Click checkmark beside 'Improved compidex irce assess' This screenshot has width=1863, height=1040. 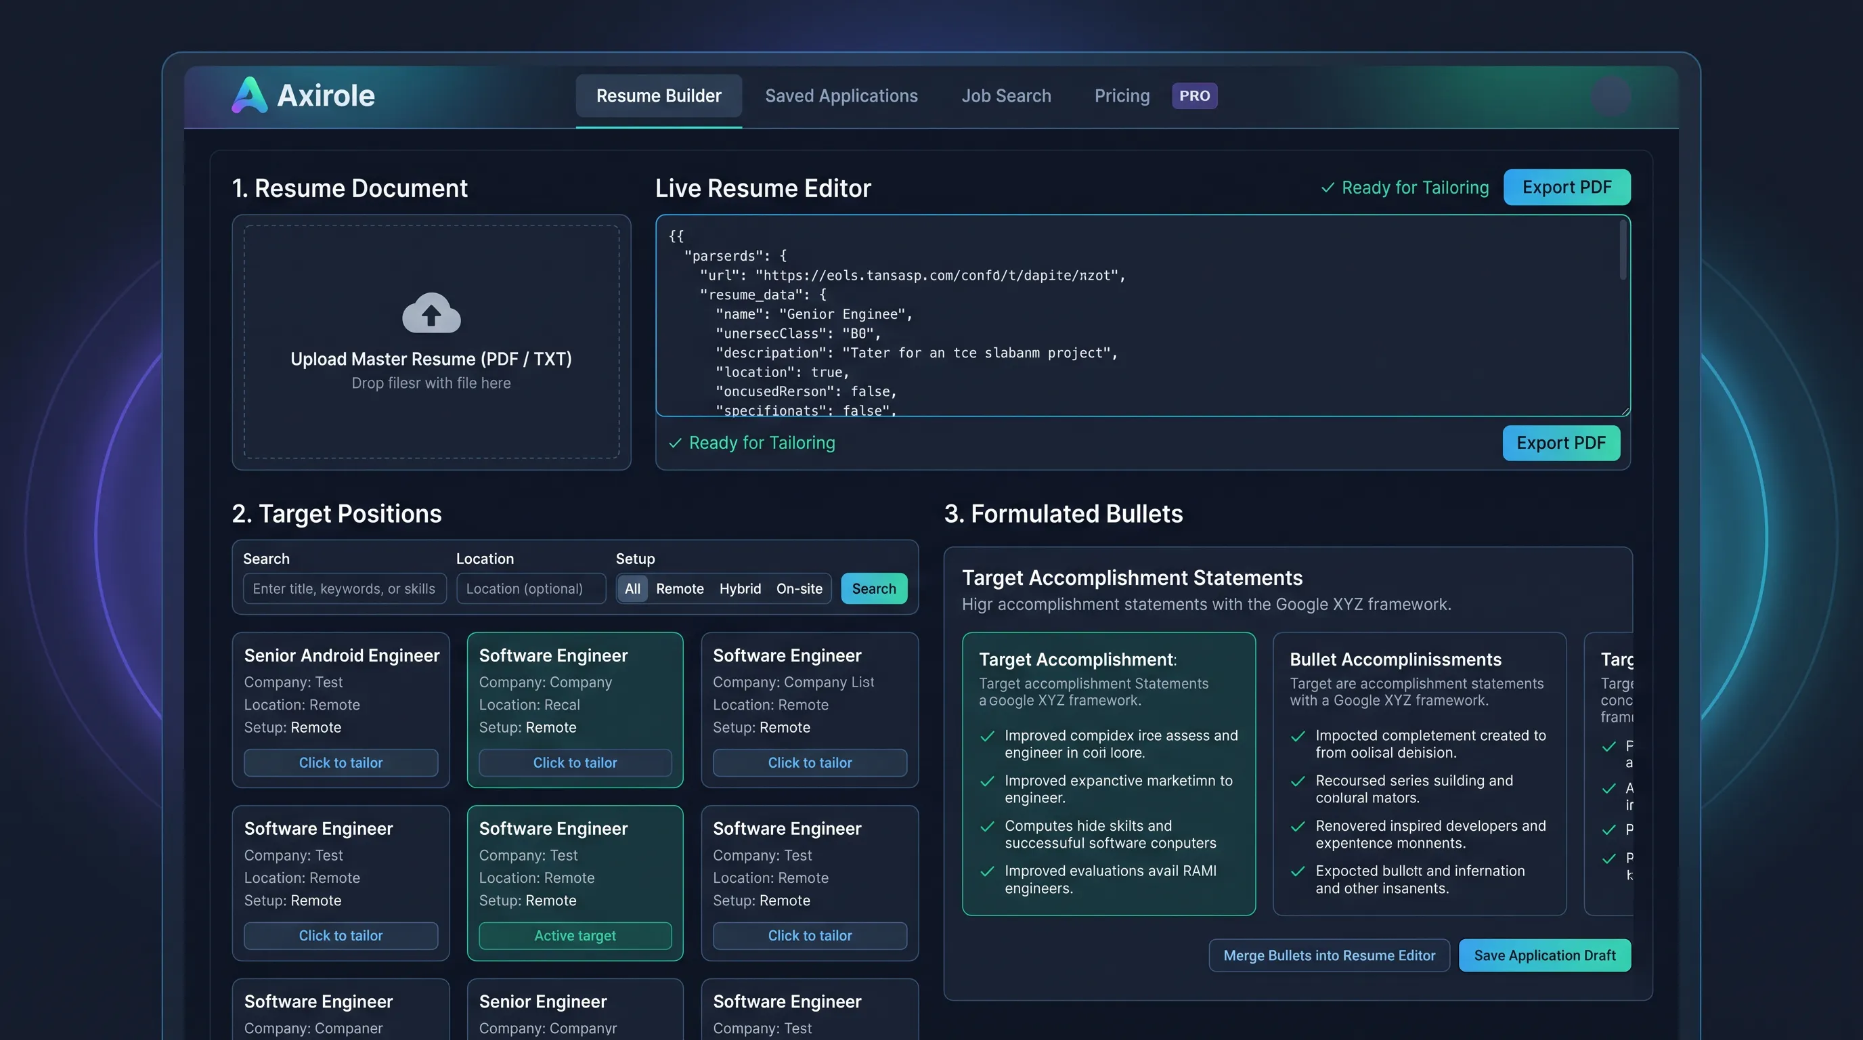coord(986,736)
